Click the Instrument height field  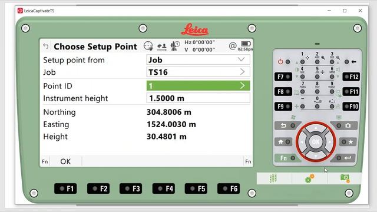198,98
